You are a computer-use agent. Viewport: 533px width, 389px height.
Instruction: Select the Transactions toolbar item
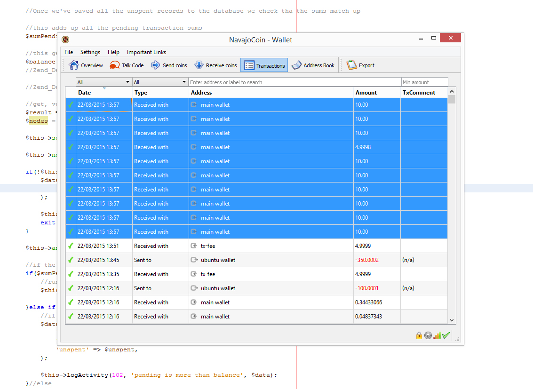click(264, 65)
